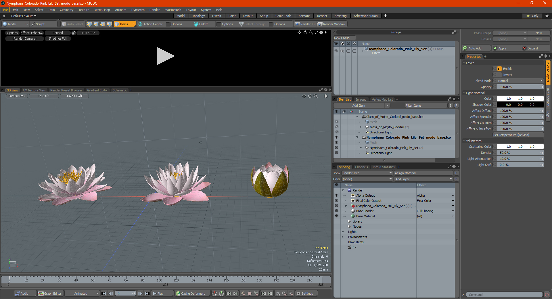Click the render preview lock icon
552x299 pixels.
[x=74, y=33]
